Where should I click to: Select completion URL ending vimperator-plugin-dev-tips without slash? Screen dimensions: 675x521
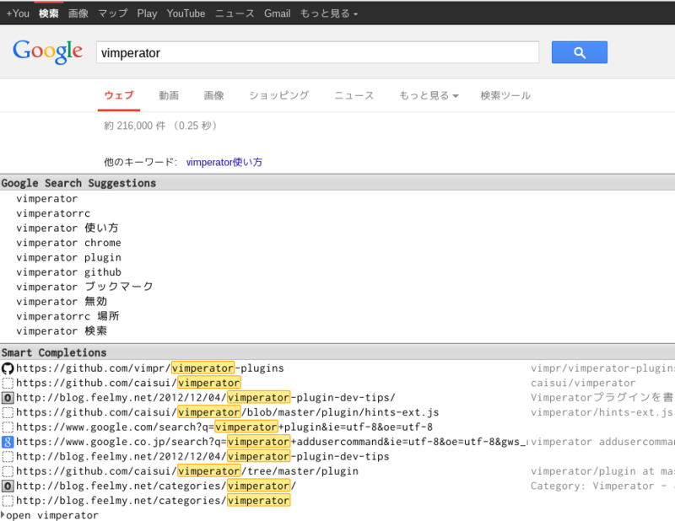tap(202, 456)
